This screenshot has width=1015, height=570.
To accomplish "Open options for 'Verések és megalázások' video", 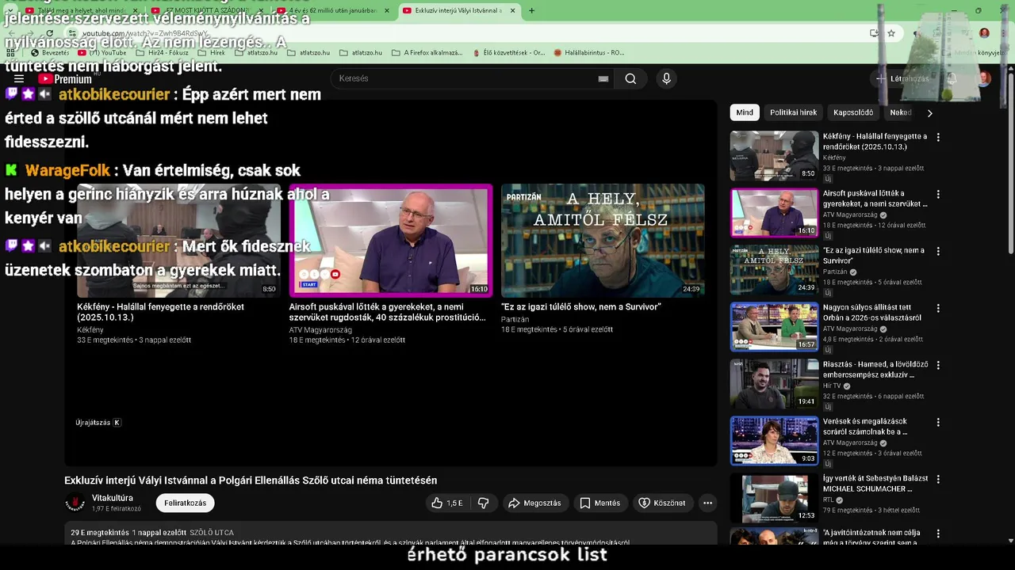I will (x=938, y=422).
